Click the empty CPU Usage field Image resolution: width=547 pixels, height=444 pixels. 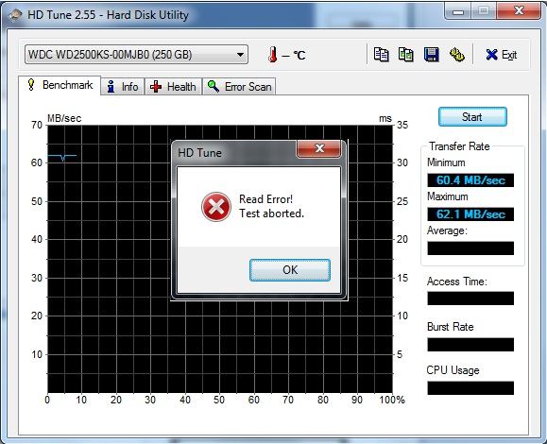click(470, 388)
